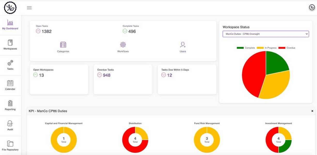Click the Workflows gear icon
This screenshot has height=155, width=317.
pos(123,45)
